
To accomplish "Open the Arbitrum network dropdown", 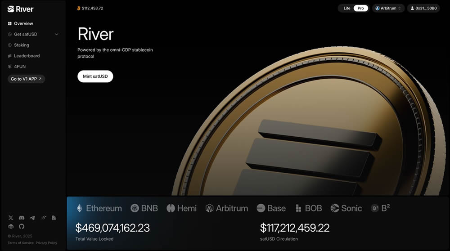I will [x=388, y=8].
